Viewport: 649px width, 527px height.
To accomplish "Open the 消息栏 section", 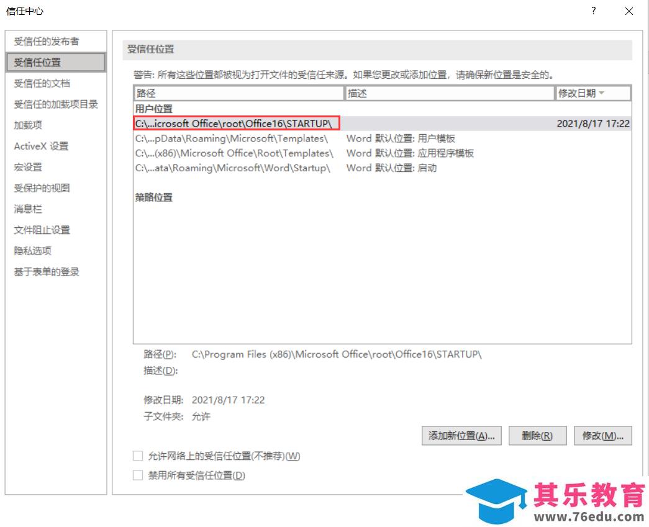I will click(28, 209).
